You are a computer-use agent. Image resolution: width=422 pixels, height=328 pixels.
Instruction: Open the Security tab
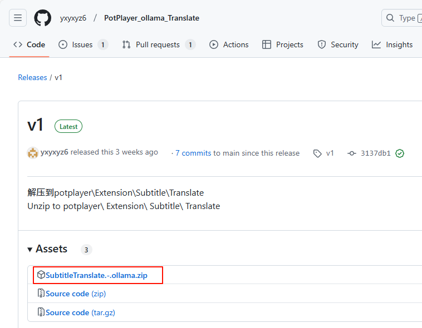(x=338, y=44)
